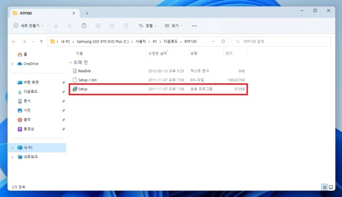
Task: Click the pin icon next to 다운로드
Action: tap(64, 92)
